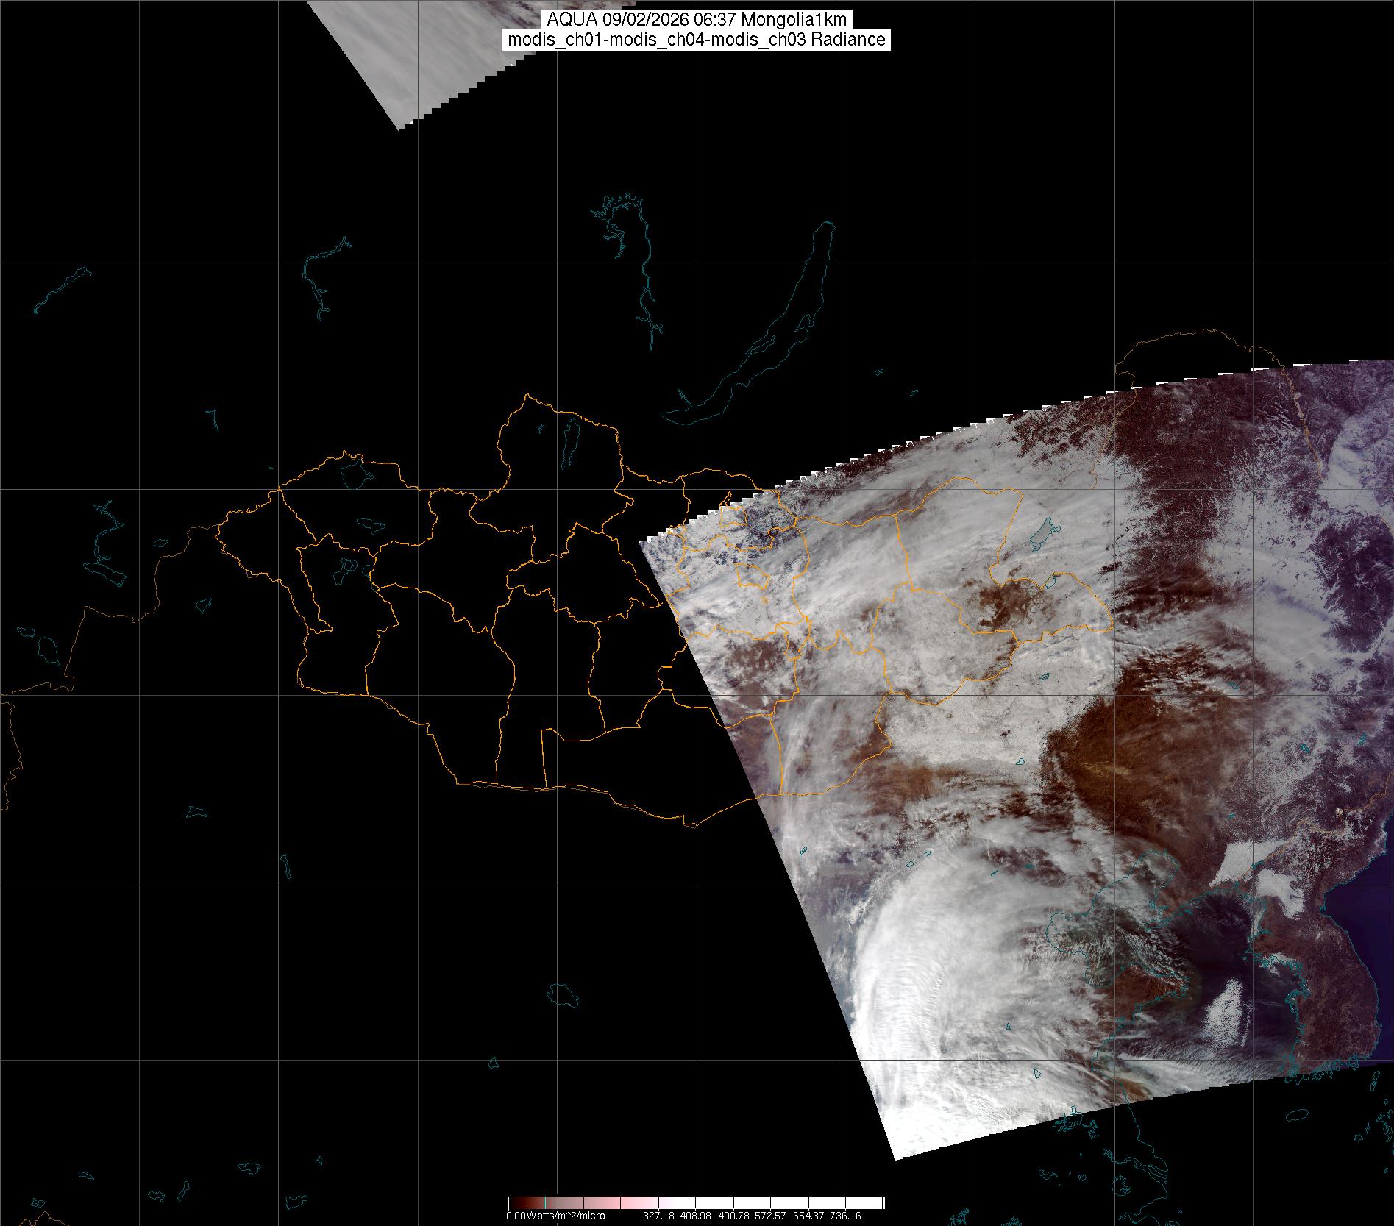Viewport: 1394px width, 1226px height.
Task: Click the 736.16 scale value
Action: (844, 1216)
